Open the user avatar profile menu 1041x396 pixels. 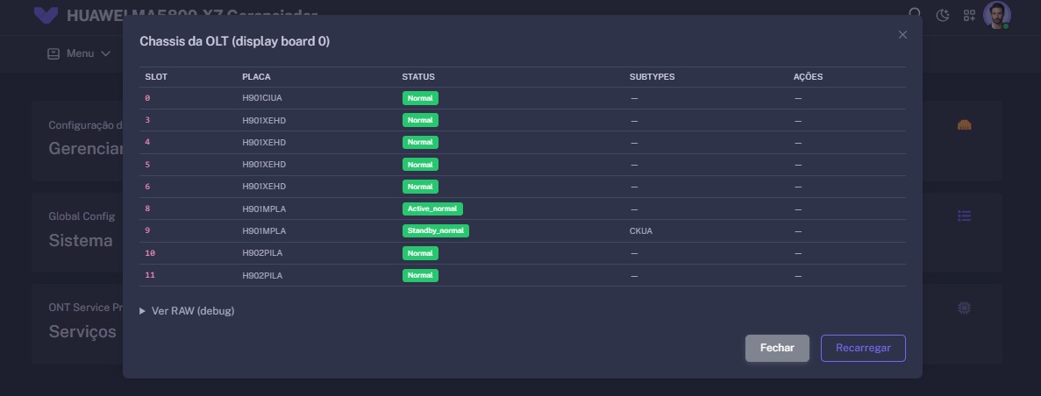click(x=996, y=15)
